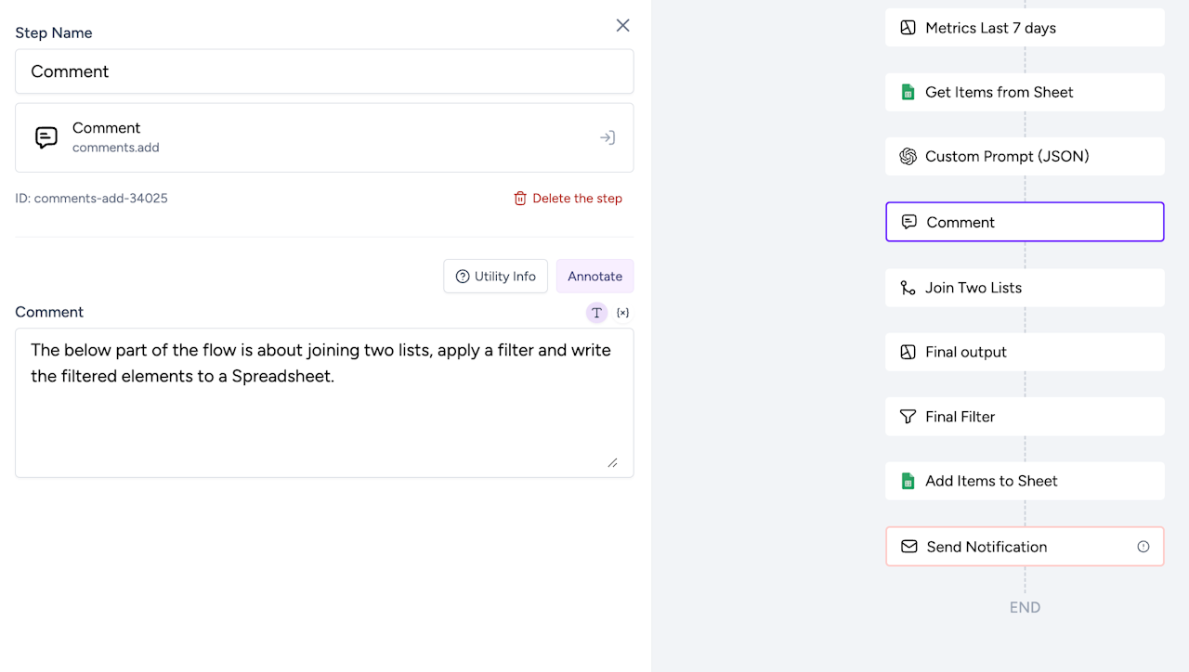Switch to variable mode {x} icon
The width and height of the screenshot is (1189, 672).
pos(622,313)
